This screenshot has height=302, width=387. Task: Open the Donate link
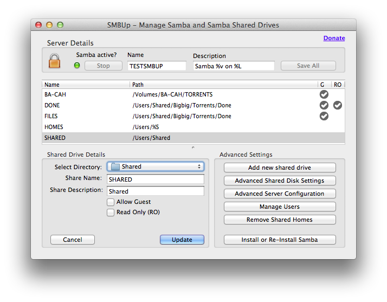[x=334, y=38]
